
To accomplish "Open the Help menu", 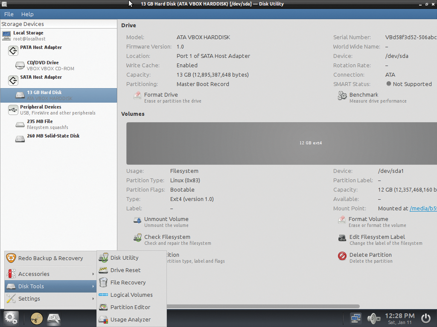I will [27, 14].
